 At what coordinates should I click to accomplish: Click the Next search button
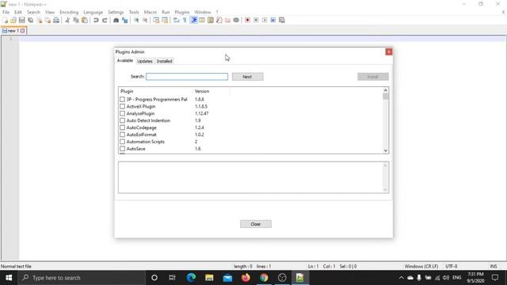pos(247,77)
